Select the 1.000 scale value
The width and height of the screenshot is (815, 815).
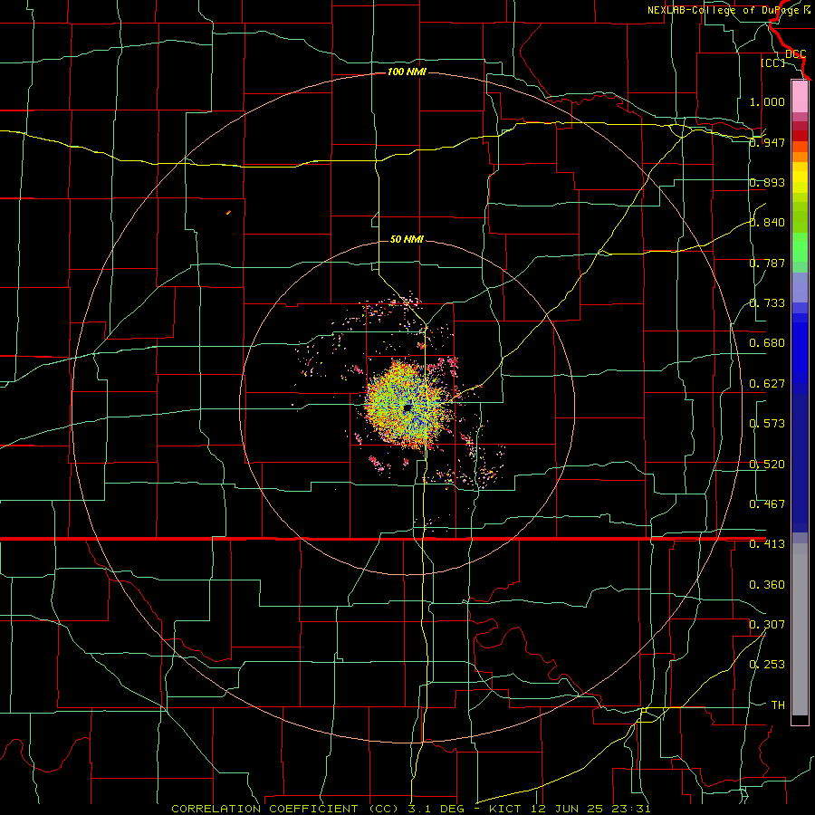(767, 101)
